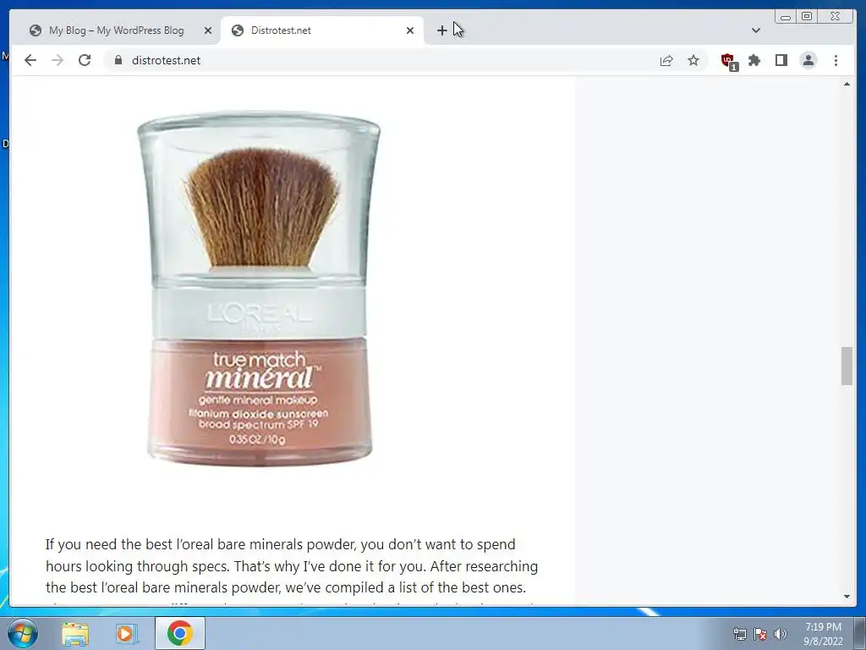
Task: View site info via the lock icon
Action: 118,60
